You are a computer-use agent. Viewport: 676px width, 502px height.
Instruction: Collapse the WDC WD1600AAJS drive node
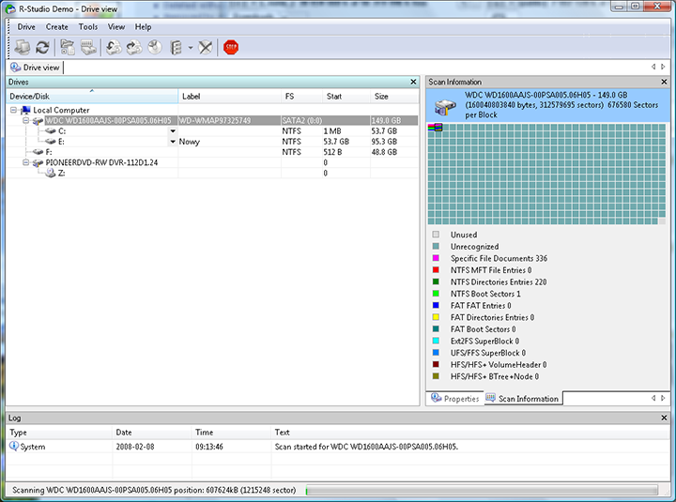tap(26, 121)
